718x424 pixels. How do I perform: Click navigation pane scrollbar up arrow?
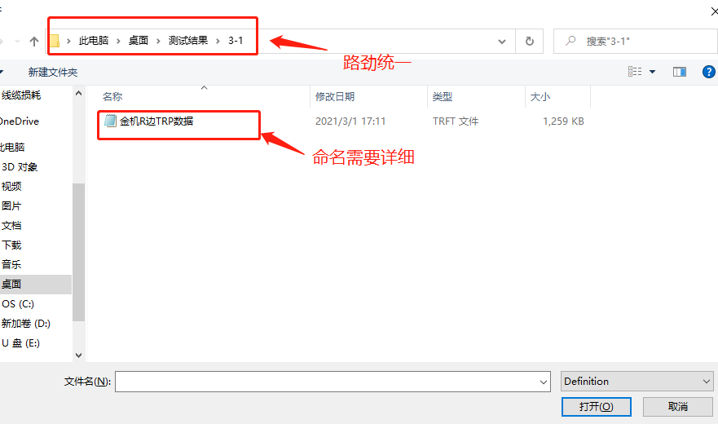[x=79, y=94]
